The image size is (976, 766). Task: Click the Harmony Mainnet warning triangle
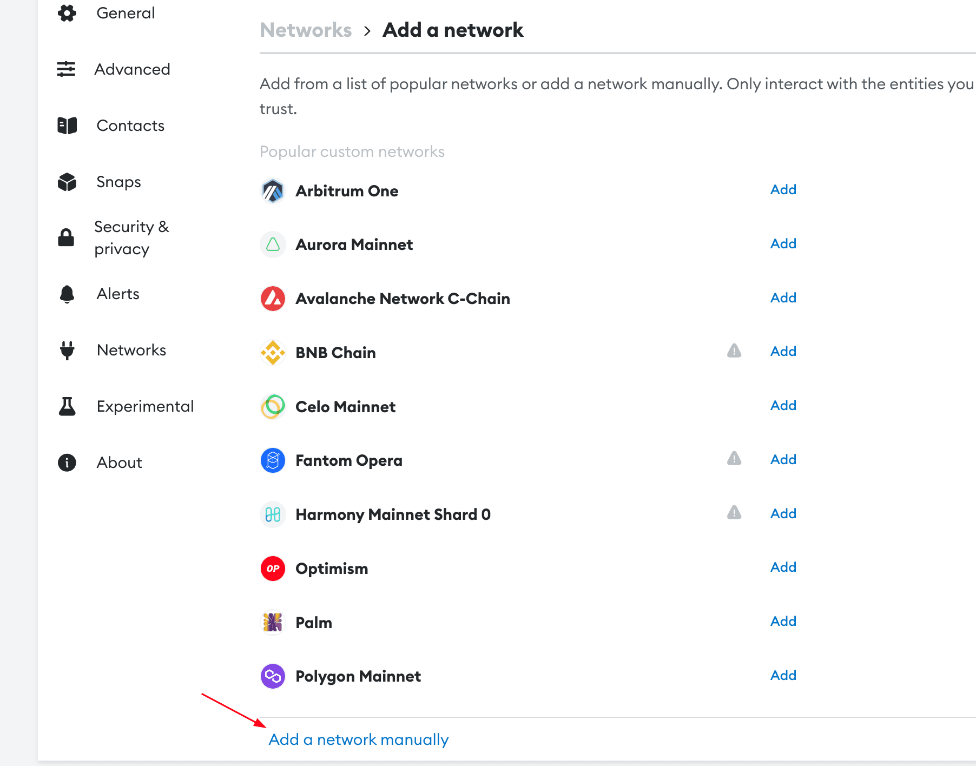pos(734,512)
